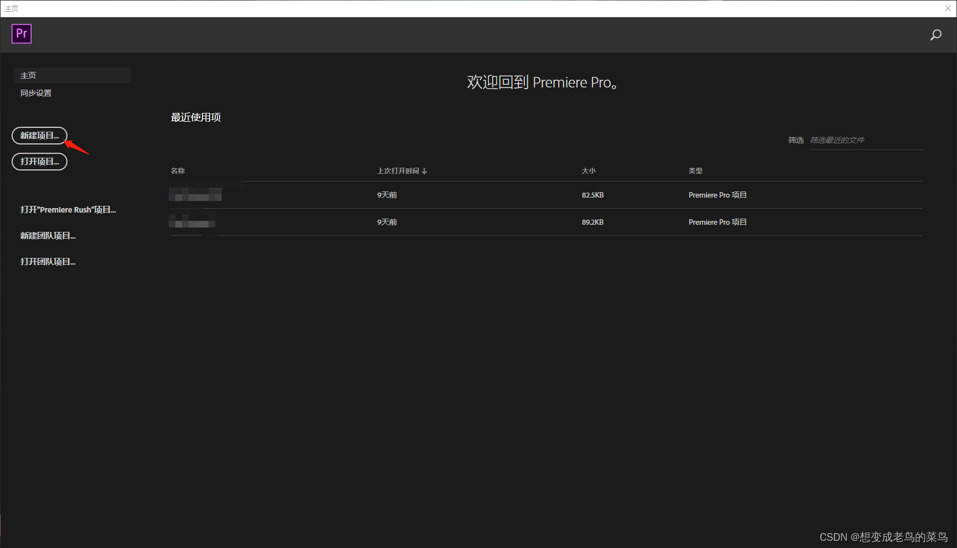The height and width of the screenshot is (548, 957).
Task: Open 打开"Premiere Rush"项目... link
Action: (x=68, y=210)
